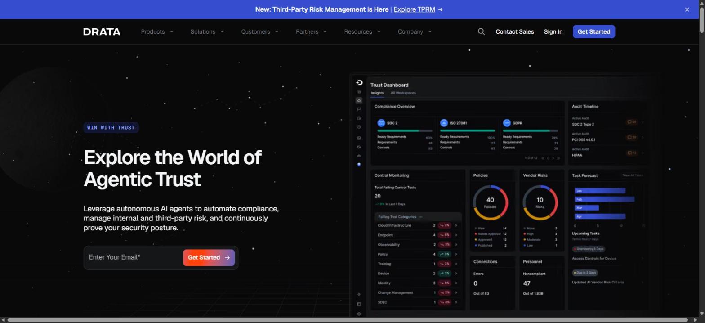Screen dimensions: 705x323
Task: Go to the previous page in Compliance Overview pagination
Action: 548,158
